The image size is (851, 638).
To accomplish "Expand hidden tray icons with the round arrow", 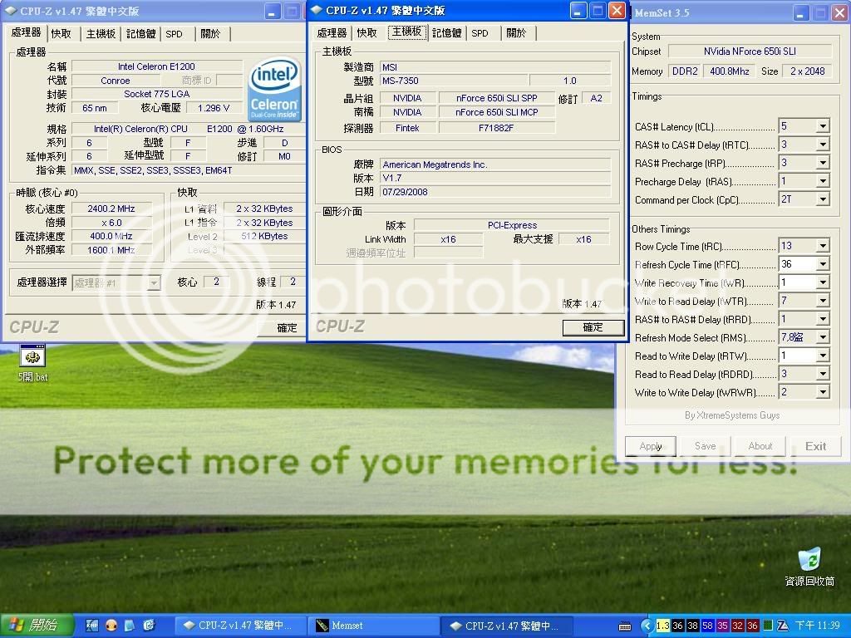I will (x=647, y=626).
